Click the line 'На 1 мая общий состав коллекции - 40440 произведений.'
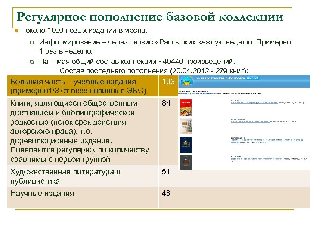The width and height of the screenshot is (310, 233). (x=137, y=61)
